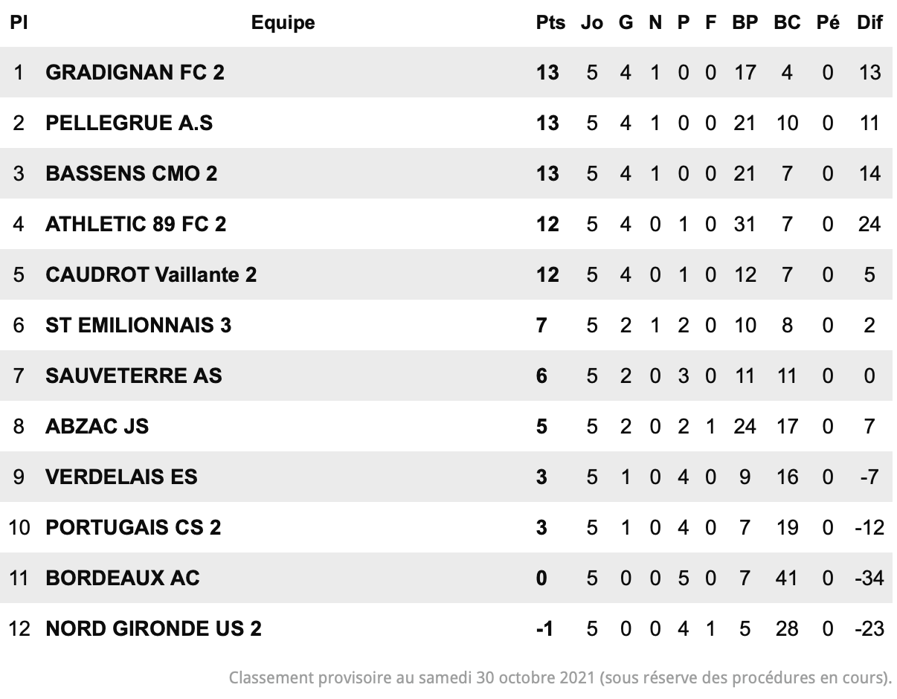Select ABZAC JS team row
The height and width of the screenshot is (699, 897).
[x=448, y=426]
